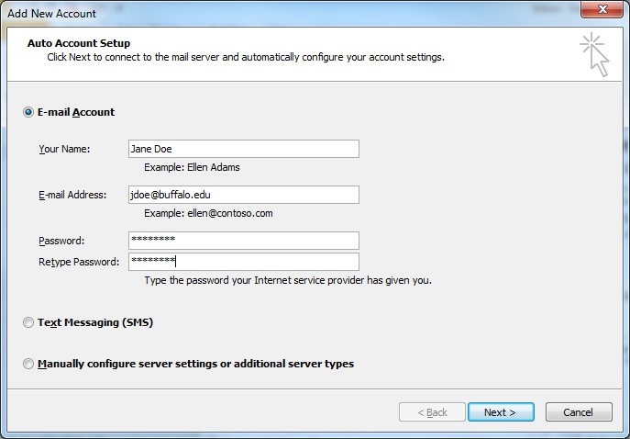The width and height of the screenshot is (630, 439).
Task: Click the "Example: ellen@contoso.com" hint text
Action: (208, 214)
